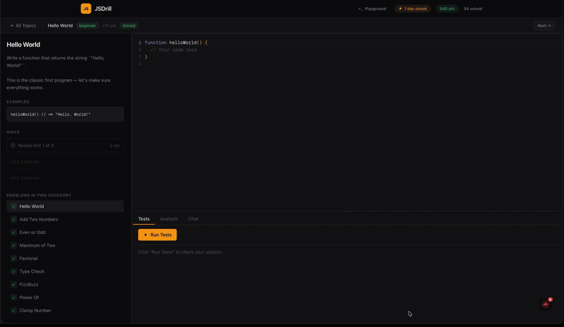Viewport: 564px width, 327px height.
Task: Open the Maximum of Two problem
Action: pyautogui.click(x=65, y=245)
